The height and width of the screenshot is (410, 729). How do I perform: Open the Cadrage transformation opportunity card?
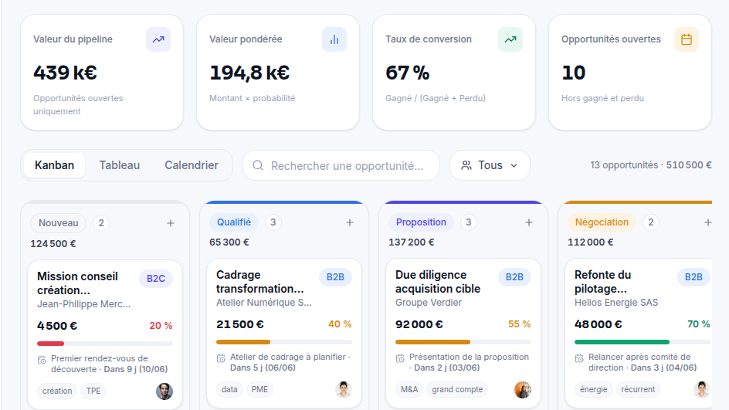pyautogui.click(x=284, y=334)
